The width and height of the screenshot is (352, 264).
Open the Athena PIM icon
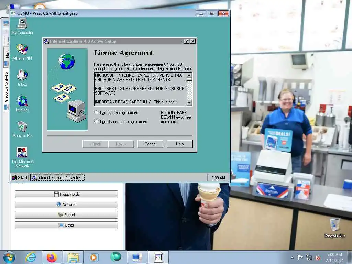pos(22,52)
